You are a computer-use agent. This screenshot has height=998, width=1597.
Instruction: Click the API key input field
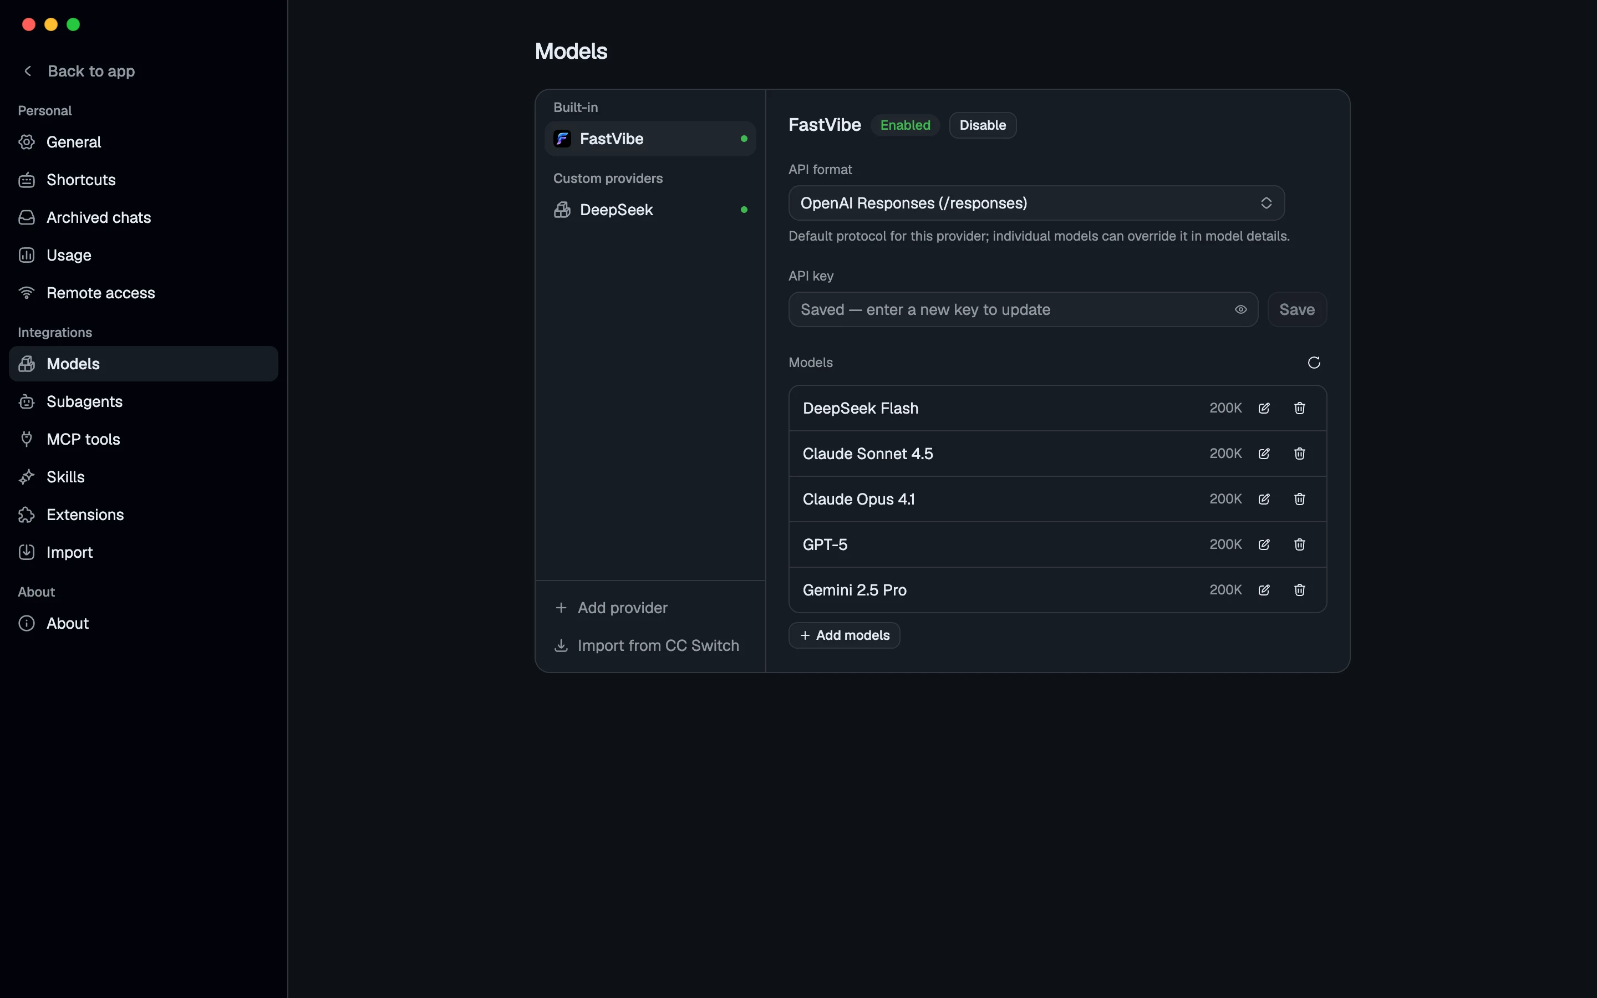1023,309
